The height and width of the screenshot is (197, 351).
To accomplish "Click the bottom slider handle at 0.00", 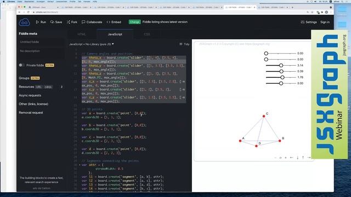I will (x=281, y=83).
